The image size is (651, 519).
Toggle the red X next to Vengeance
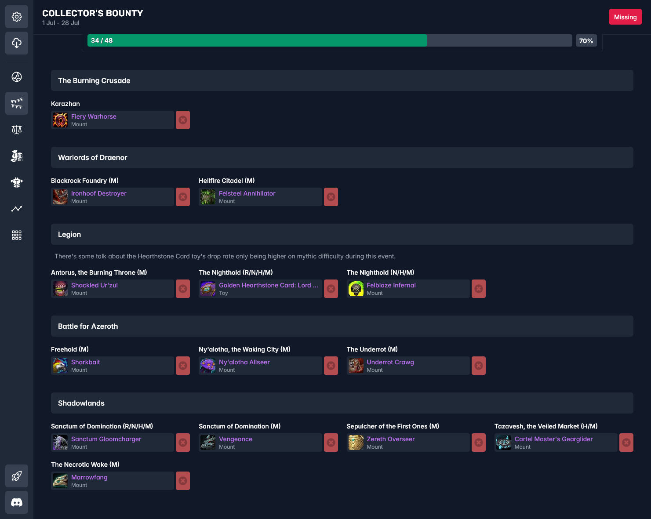point(331,443)
